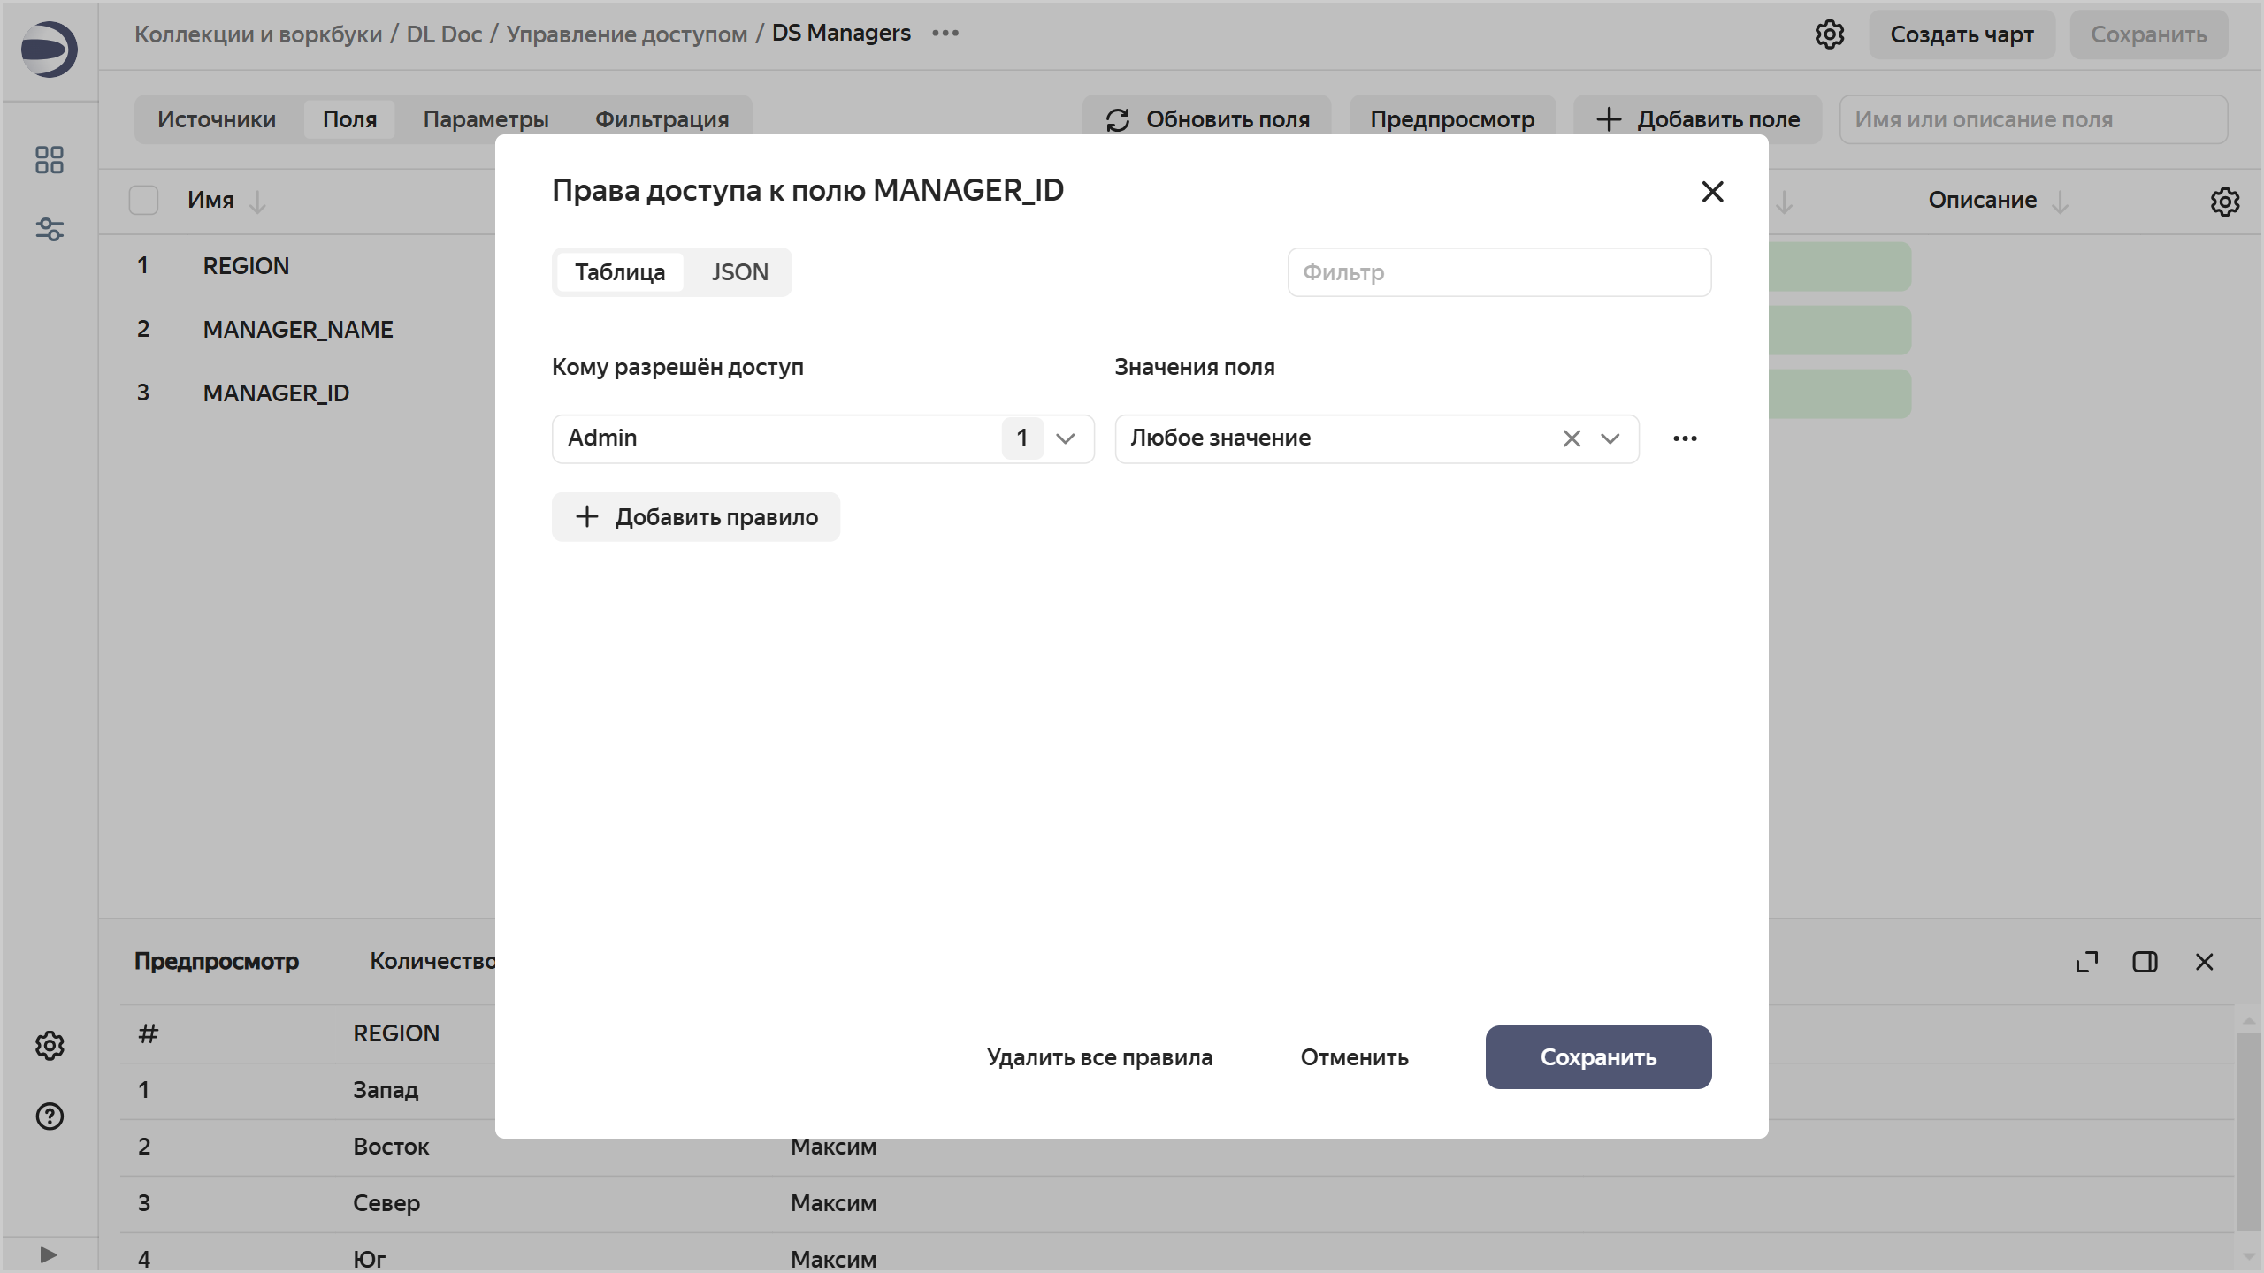Viewport: 2264px width, 1273px height.
Task: Open the help question-mark icon in sidebar
Action: pyautogui.click(x=49, y=1116)
